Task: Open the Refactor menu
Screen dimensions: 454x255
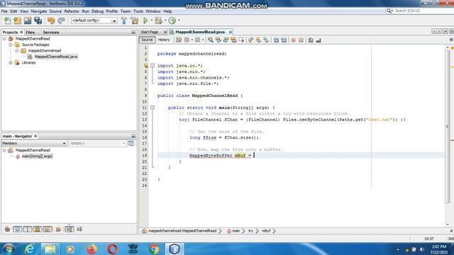Action: 72,11
